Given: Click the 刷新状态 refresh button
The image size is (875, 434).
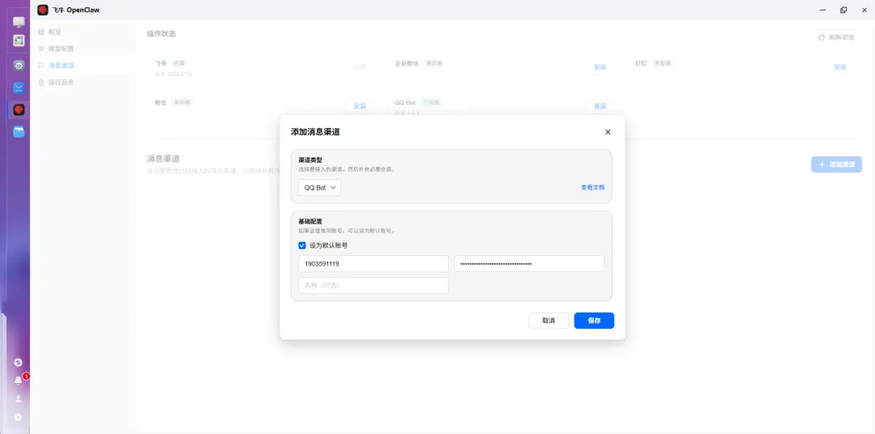Looking at the screenshot, I should (836, 37).
